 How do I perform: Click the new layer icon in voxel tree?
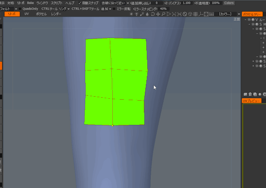(x=245, y=94)
